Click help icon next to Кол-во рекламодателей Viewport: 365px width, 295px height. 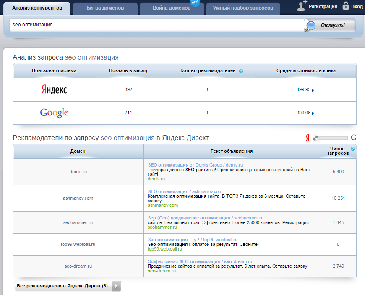(241, 71)
